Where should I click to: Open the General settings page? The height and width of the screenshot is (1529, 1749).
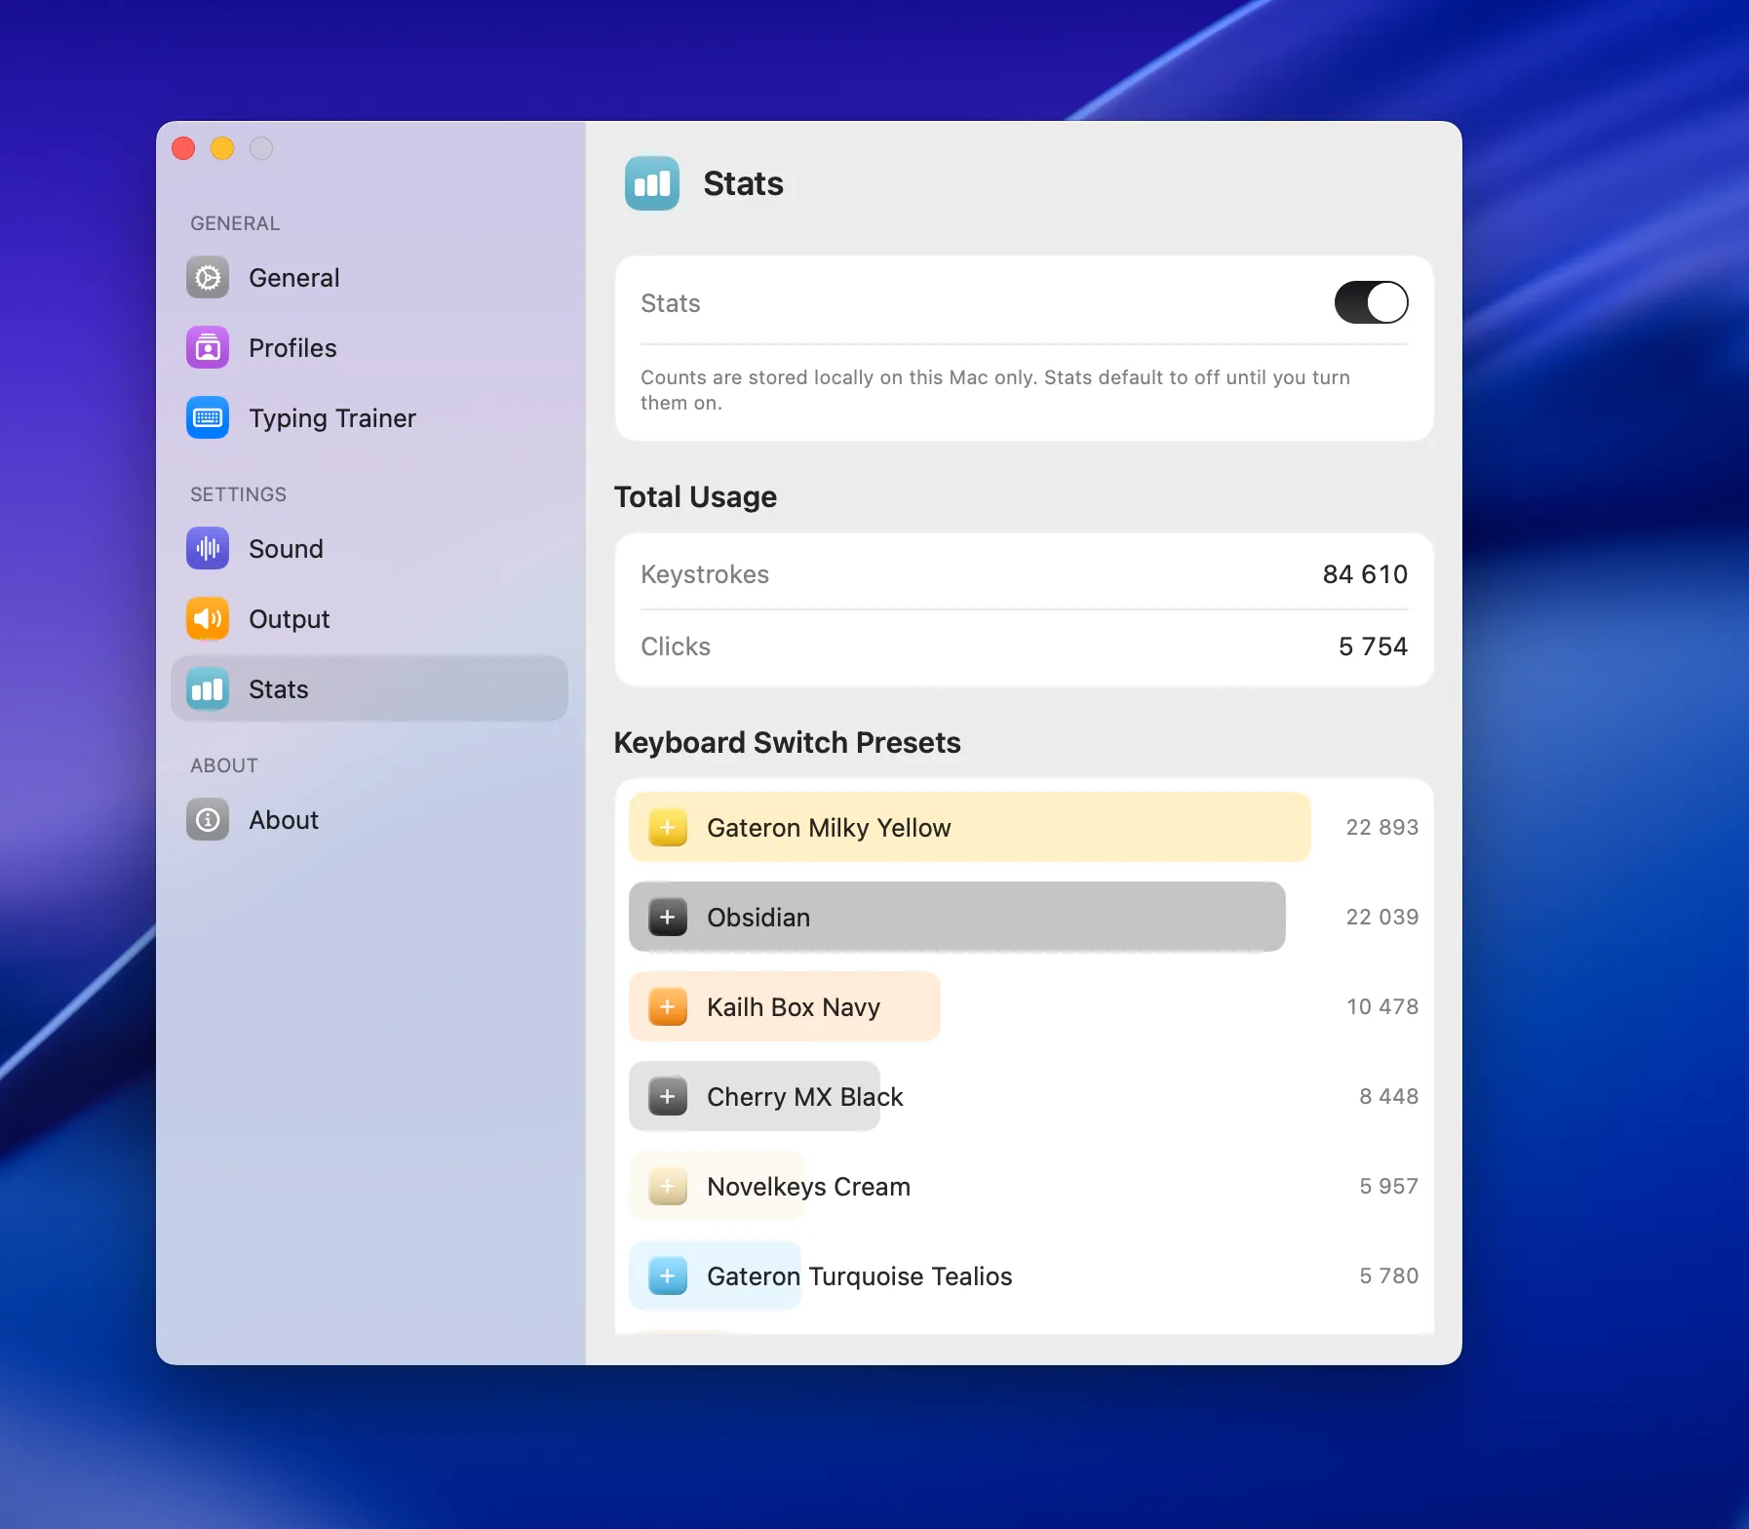pos(369,278)
